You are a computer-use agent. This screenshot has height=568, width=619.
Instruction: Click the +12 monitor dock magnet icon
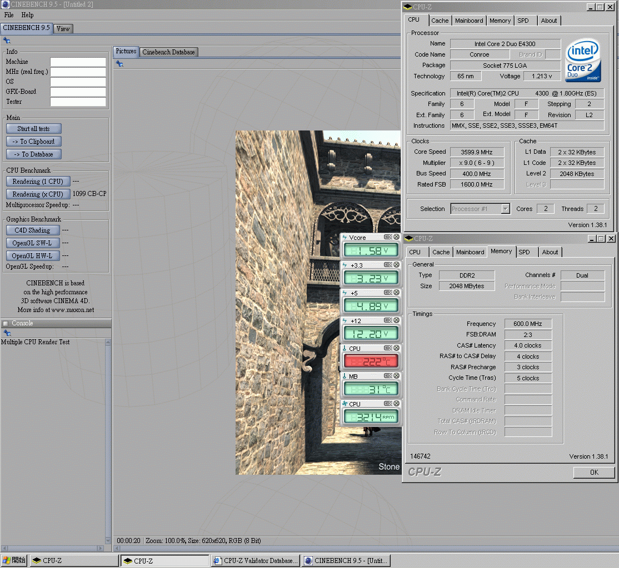388,320
